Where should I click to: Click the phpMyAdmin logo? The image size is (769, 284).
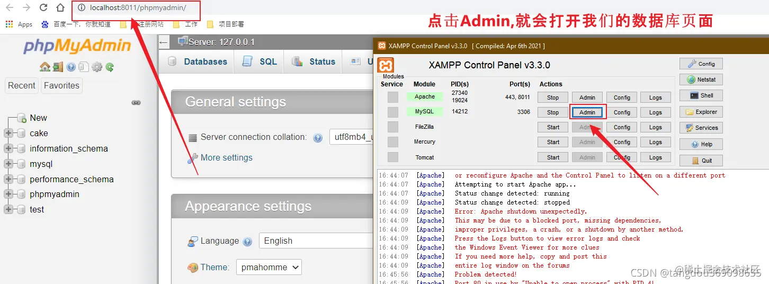click(77, 47)
